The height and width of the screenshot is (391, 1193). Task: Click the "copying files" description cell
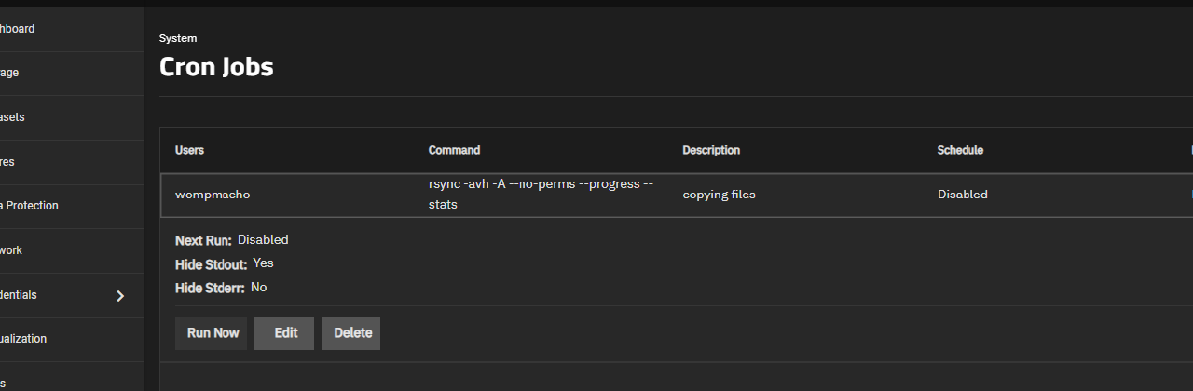coord(719,195)
